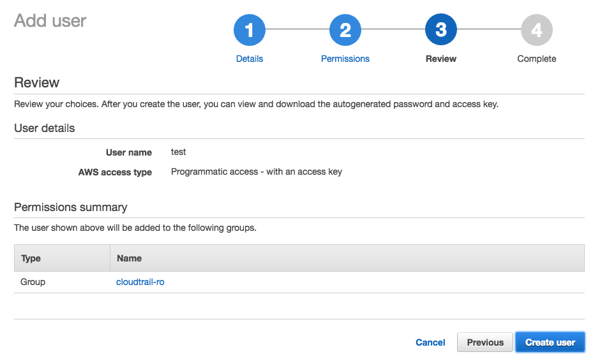Go back with the Previous button
The image size is (593, 359).
pyautogui.click(x=485, y=342)
